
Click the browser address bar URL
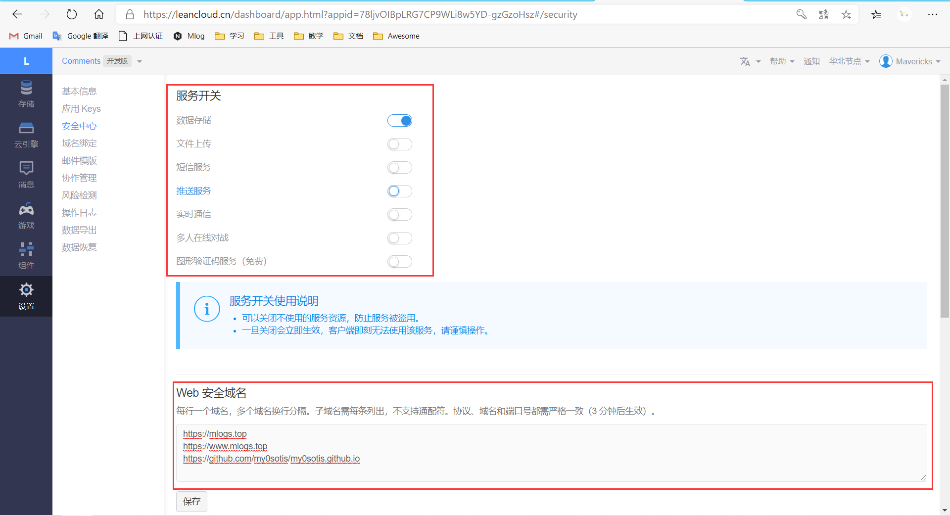pos(360,14)
